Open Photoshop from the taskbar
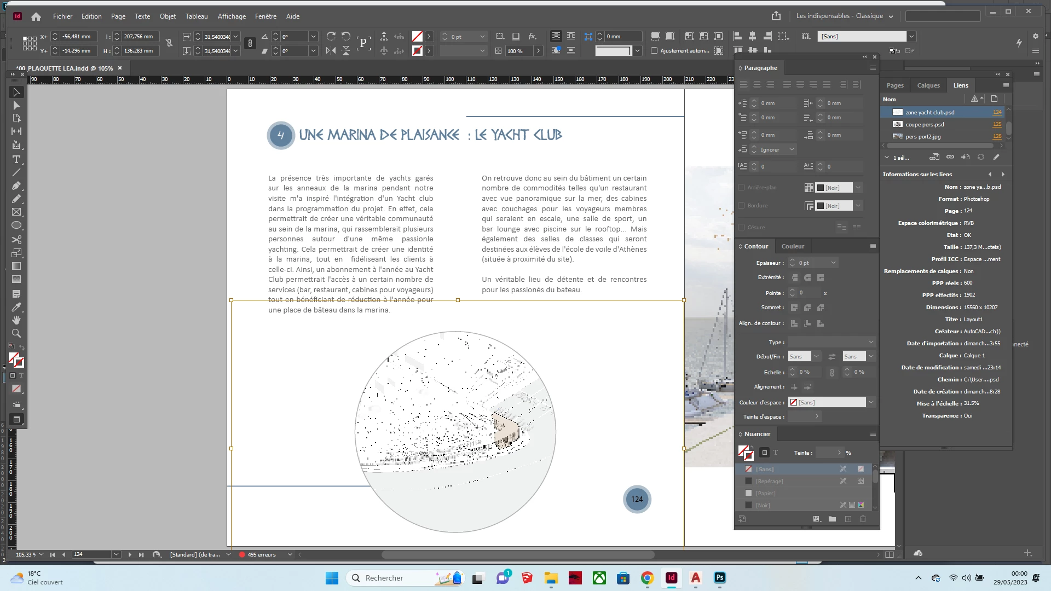This screenshot has height=591, width=1051. (719, 578)
